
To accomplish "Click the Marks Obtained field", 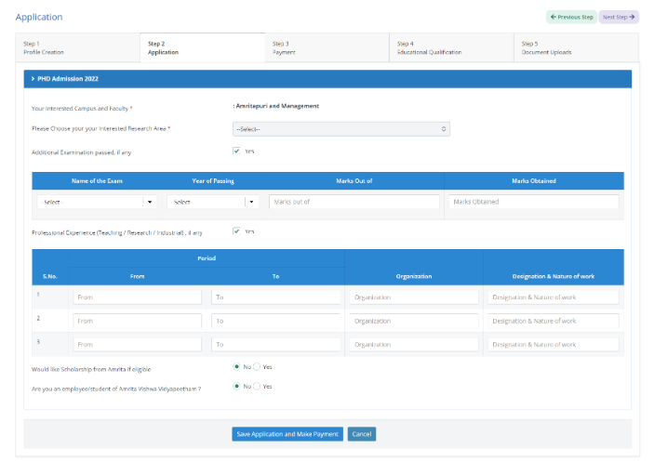I will tap(533, 202).
